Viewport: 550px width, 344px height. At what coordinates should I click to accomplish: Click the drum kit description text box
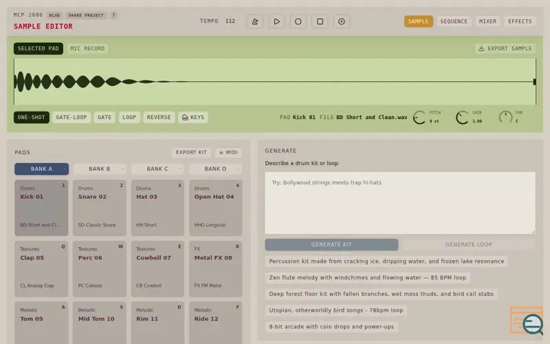[400, 203]
